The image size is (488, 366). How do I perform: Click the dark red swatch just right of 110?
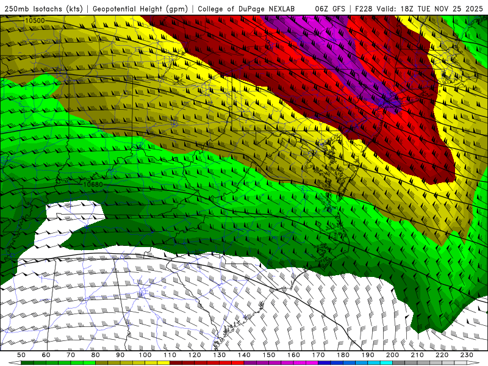click(176, 363)
